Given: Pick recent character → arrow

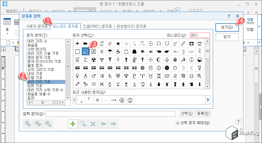Looking at the screenshot, I should pyautogui.click(x=114, y=100).
